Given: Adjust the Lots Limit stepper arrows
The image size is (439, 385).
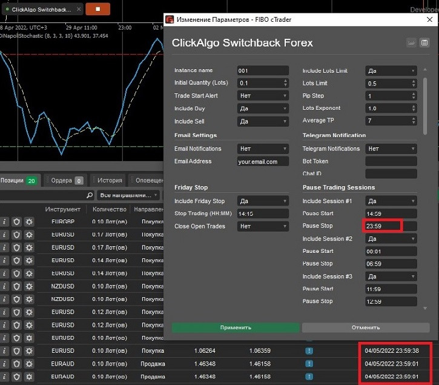Looking at the screenshot, I should pos(414,83).
